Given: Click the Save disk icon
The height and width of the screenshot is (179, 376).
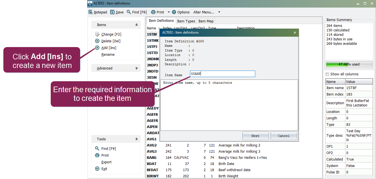Looking at the screenshot, I should pos(112,12).
